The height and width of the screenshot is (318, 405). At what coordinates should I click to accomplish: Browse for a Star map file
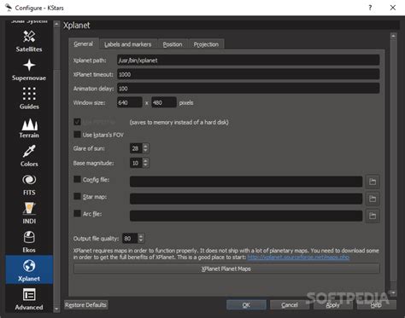(x=373, y=199)
